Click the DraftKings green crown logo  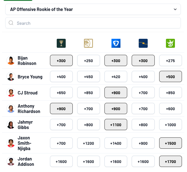(170, 43)
